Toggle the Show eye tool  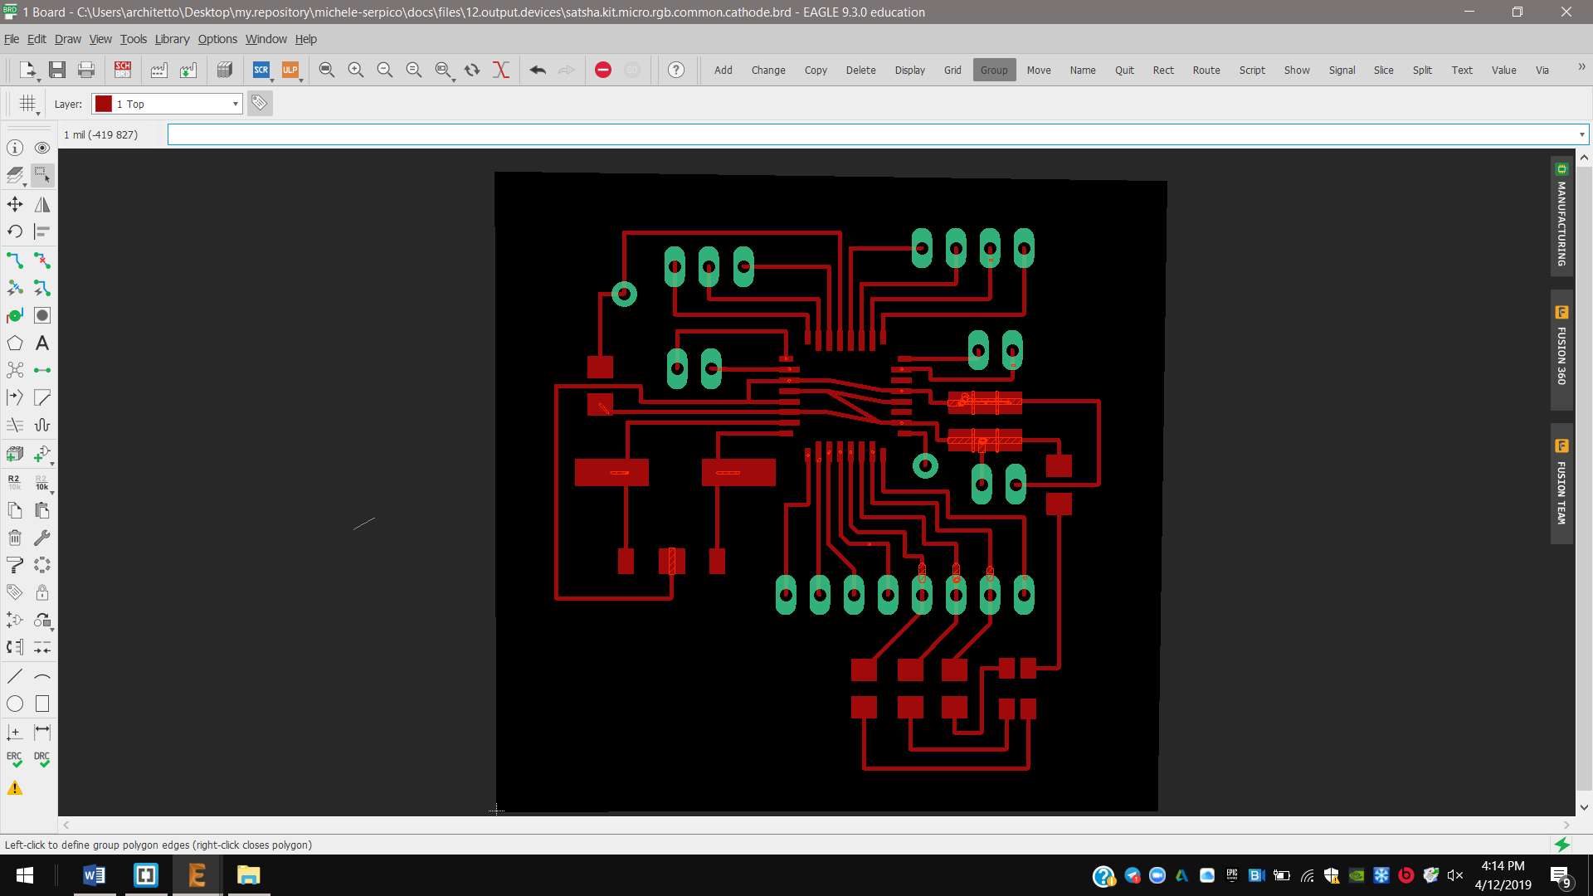coord(42,148)
